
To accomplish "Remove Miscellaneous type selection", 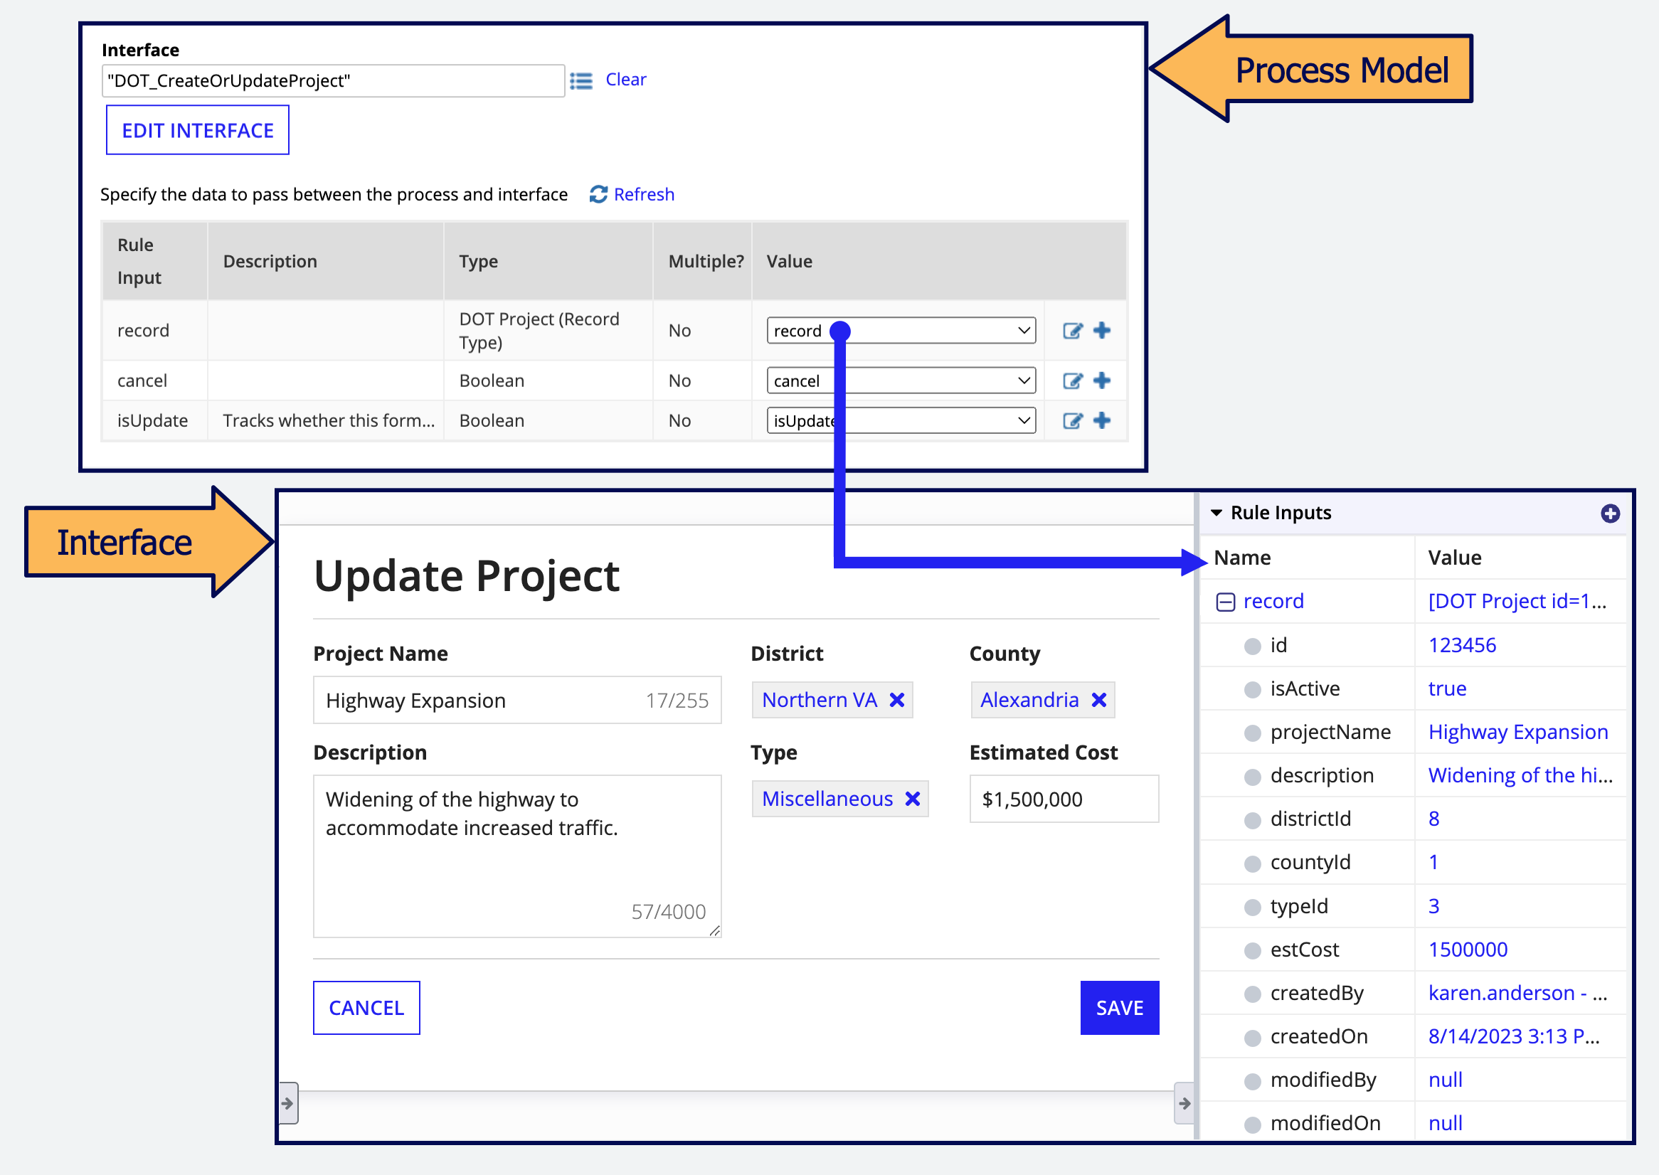I will (x=913, y=799).
